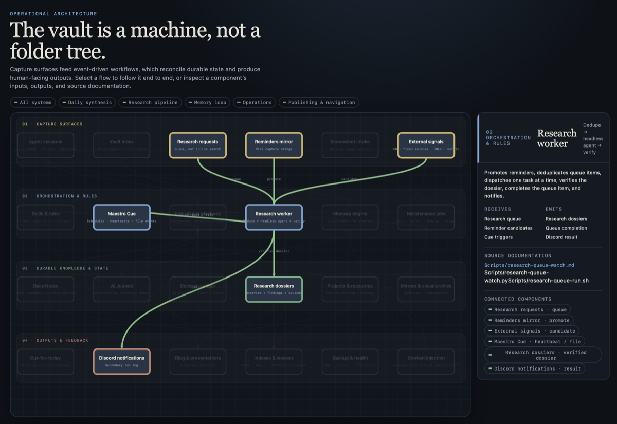This screenshot has height=424, width=617.
Task: Show the Operations flow
Action: [x=255, y=102]
